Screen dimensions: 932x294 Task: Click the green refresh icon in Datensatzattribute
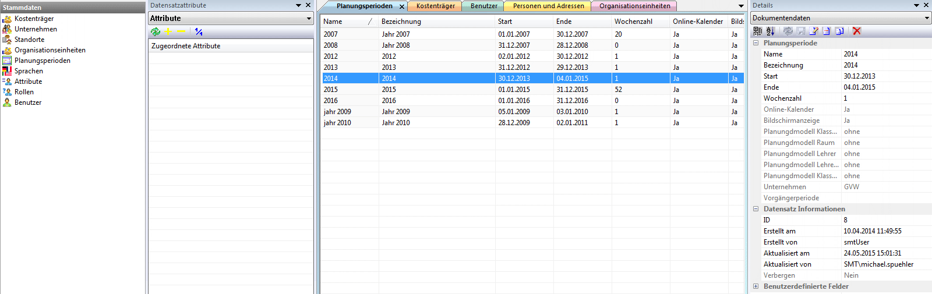[x=156, y=32]
